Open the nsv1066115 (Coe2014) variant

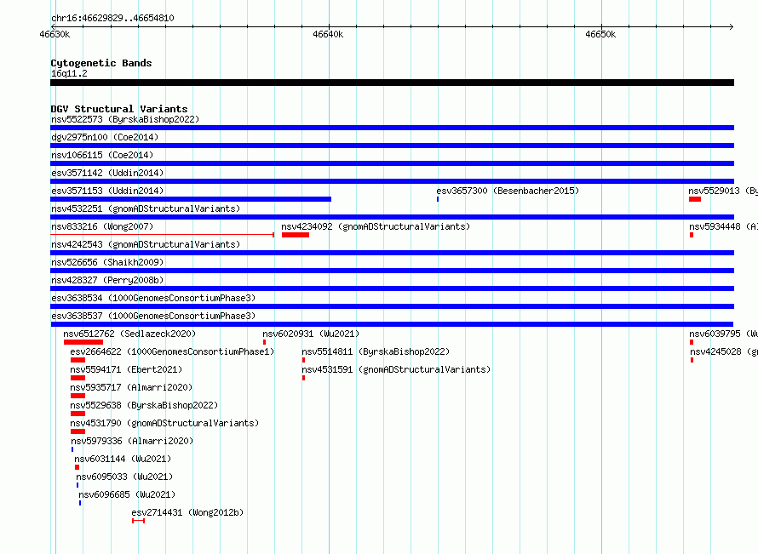[x=102, y=155]
